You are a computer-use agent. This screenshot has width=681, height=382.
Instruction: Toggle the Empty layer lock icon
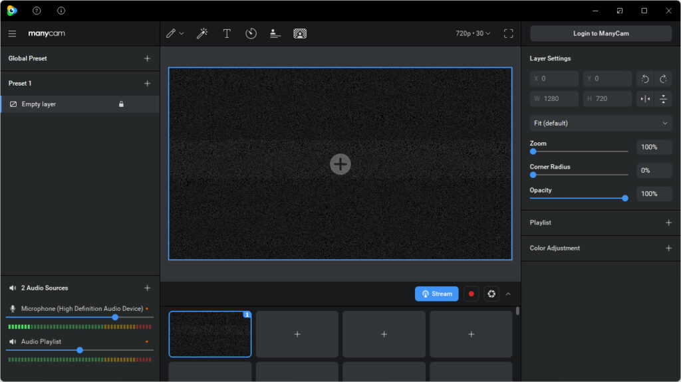coord(121,104)
